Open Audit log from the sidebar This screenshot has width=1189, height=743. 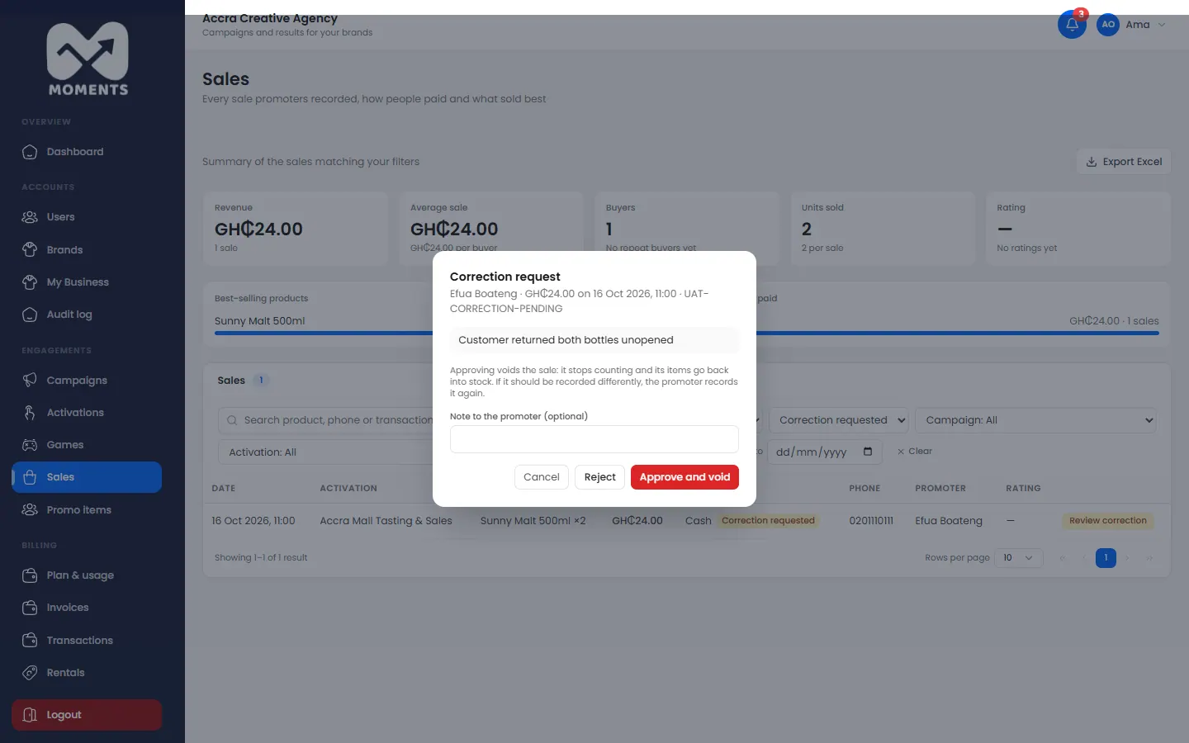[87, 315]
